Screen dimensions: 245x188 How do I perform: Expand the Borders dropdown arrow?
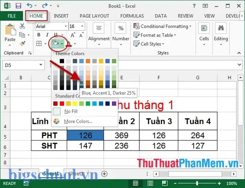[45, 43]
